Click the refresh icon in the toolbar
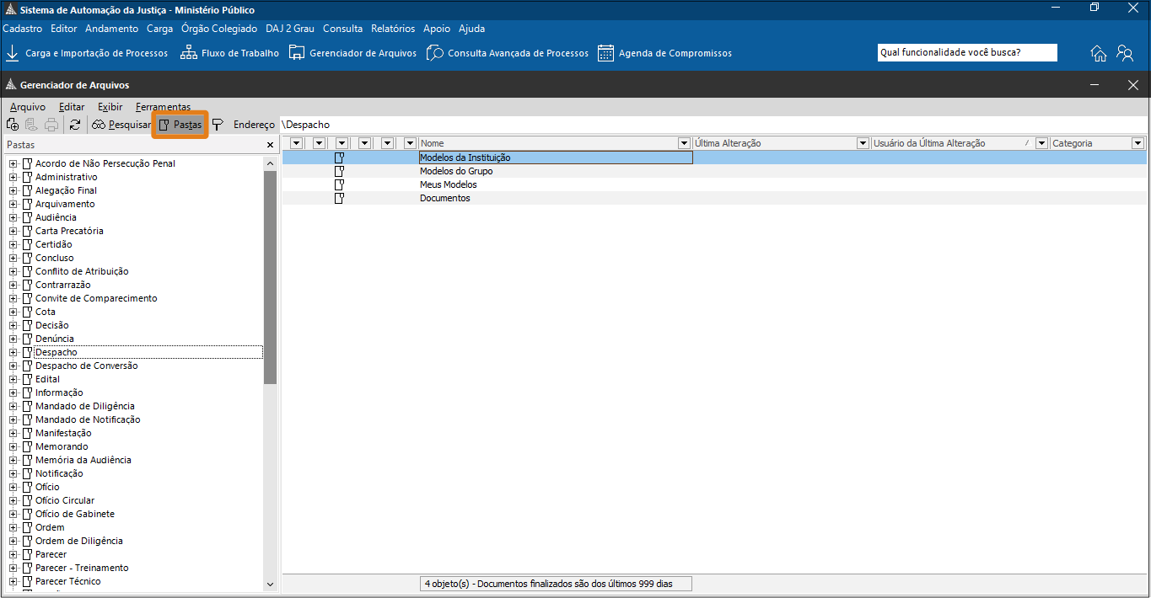The height and width of the screenshot is (598, 1151). click(x=75, y=125)
